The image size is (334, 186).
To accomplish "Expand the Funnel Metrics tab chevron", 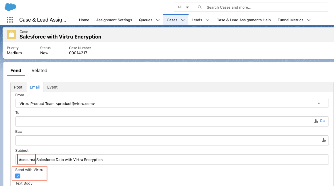I will (x=309, y=20).
